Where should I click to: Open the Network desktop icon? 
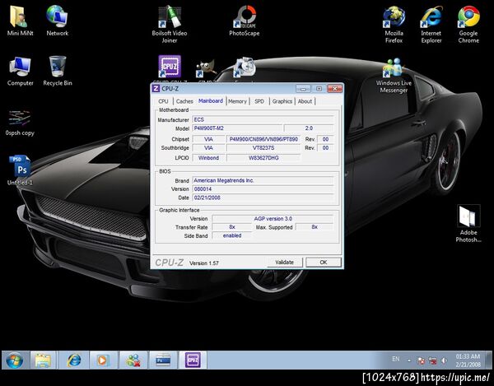coord(57,17)
